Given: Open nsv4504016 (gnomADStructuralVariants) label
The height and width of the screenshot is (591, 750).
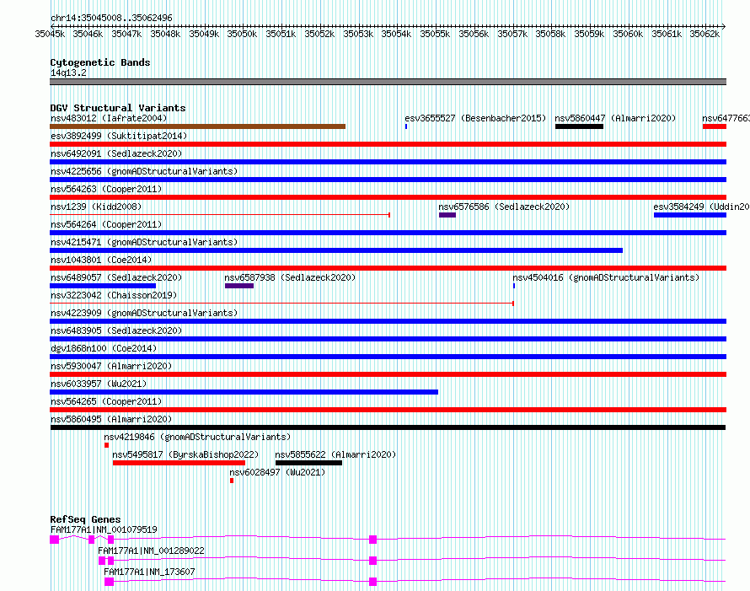Looking at the screenshot, I should point(606,277).
